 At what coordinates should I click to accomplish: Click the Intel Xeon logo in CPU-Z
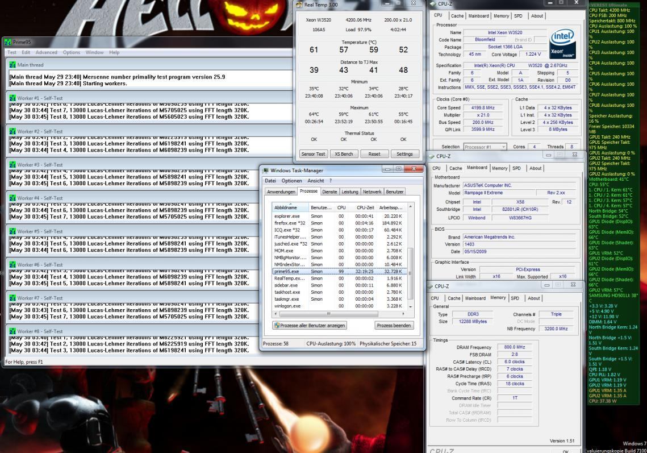[x=562, y=44]
